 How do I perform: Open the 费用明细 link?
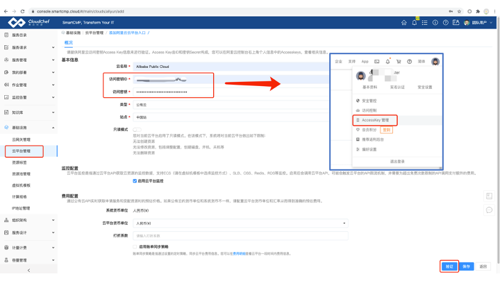(239, 254)
